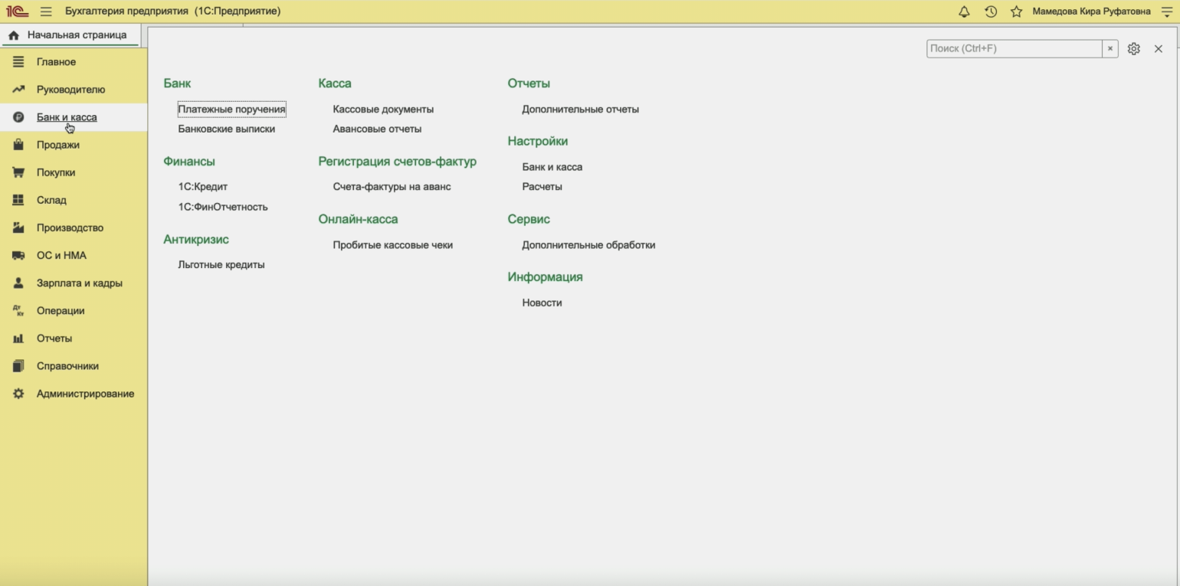Open Платежные поручения
Viewport: 1180px width, 586px height.
(231, 110)
